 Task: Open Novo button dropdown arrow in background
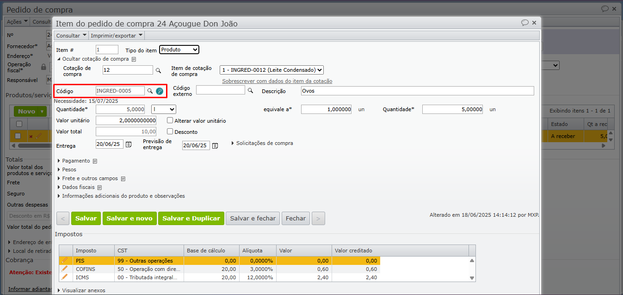pyautogui.click(x=43, y=112)
